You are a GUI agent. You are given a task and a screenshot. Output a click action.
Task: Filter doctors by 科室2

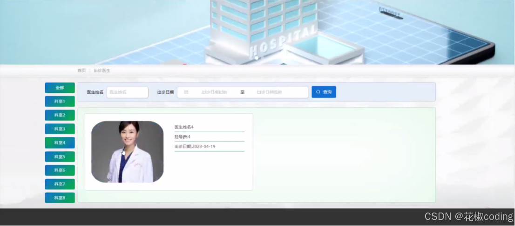click(60, 115)
